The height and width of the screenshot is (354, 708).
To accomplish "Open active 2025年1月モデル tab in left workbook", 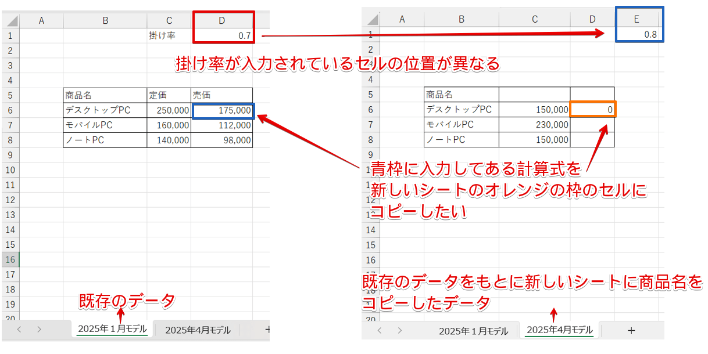I will click(x=112, y=330).
